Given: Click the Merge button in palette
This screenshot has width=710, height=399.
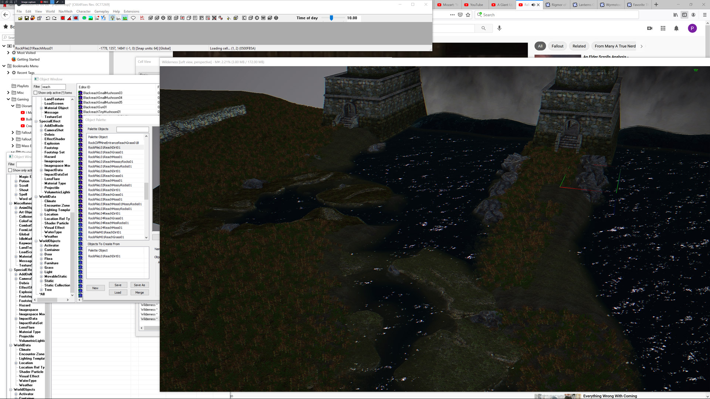Looking at the screenshot, I should pyautogui.click(x=139, y=292).
